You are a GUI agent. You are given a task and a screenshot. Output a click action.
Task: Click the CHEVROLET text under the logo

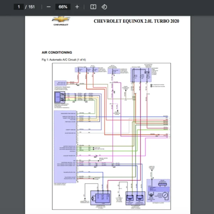coord(61,25)
